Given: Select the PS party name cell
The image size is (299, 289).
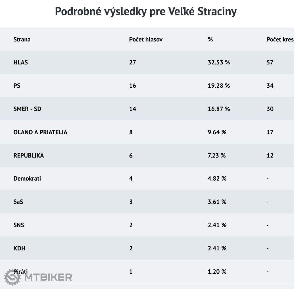Looking at the screenshot, I should (x=17, y=86).
